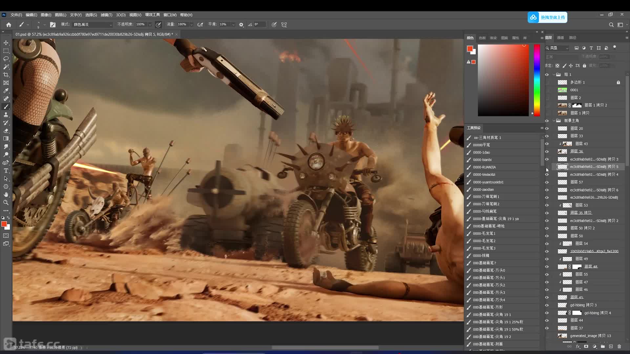630x354 pixels.
Task: Delete layer with trash icon
Action: tap(619, 346)
